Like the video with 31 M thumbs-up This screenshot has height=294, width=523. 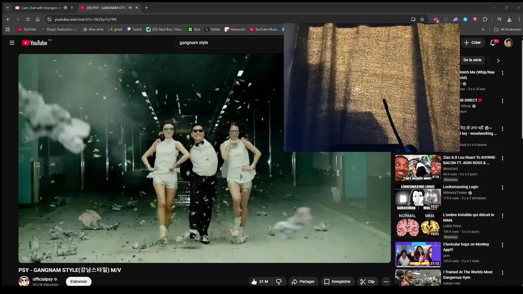pyautogui.click(x=260, y=281)
